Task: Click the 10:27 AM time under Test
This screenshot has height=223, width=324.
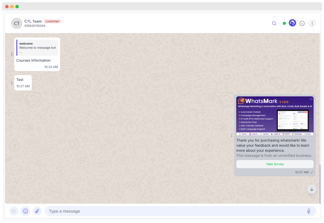Action: click(23, 86)
